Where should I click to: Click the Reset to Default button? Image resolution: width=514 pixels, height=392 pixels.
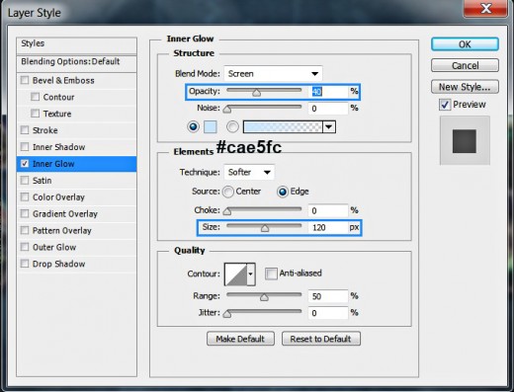(x=321, y=339)
